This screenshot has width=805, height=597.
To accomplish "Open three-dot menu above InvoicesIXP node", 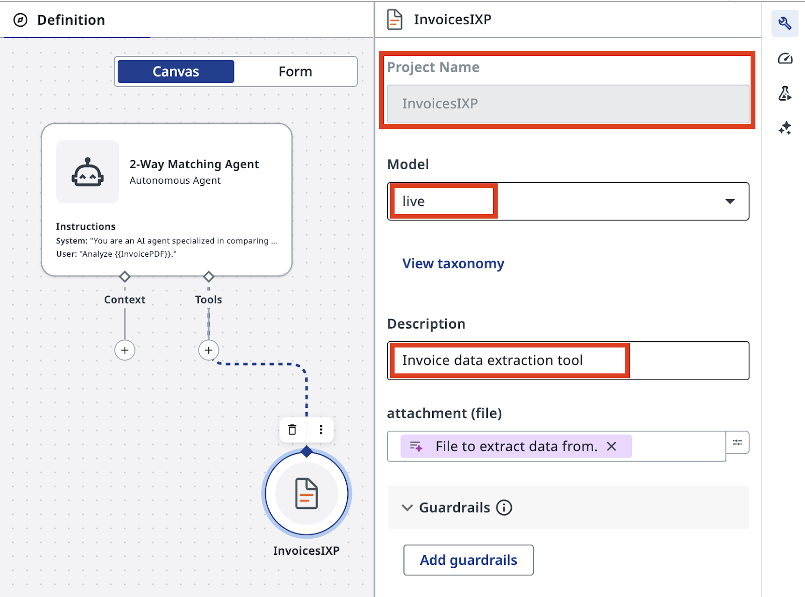I will 321,429.
